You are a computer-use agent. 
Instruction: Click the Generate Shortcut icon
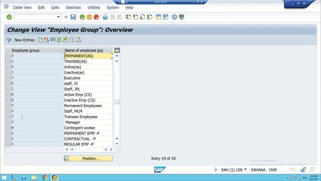point(166,17)
